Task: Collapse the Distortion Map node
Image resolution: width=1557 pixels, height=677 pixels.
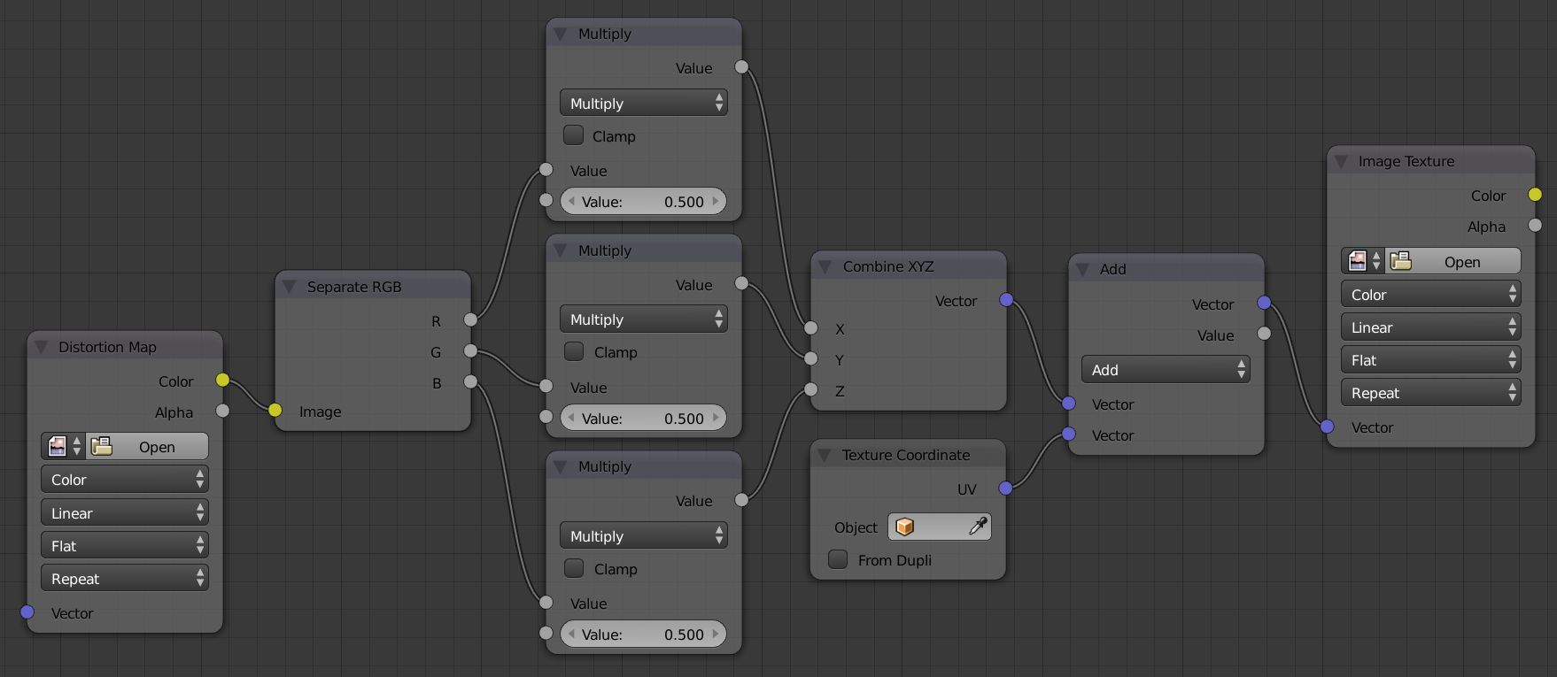Action: [41, 347]
